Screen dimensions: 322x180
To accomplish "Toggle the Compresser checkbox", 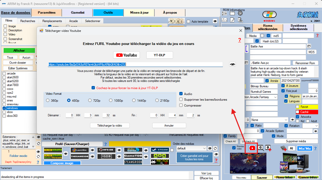I will [x=181, y=105].
